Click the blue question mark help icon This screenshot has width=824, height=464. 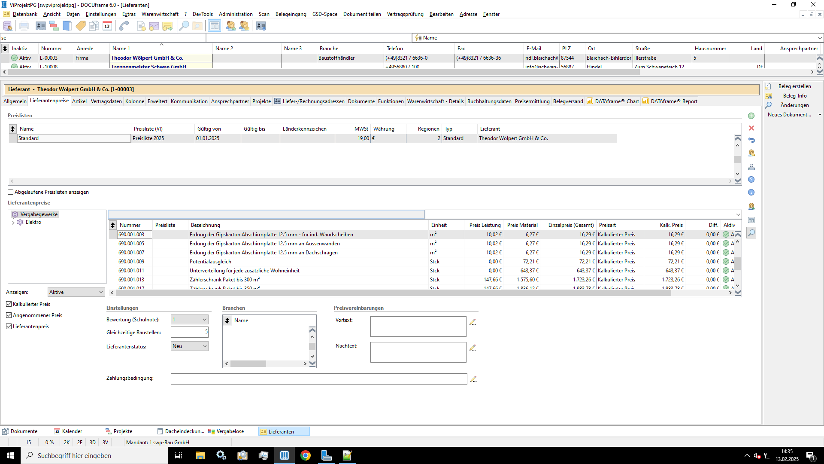click(x=751, y=180)
